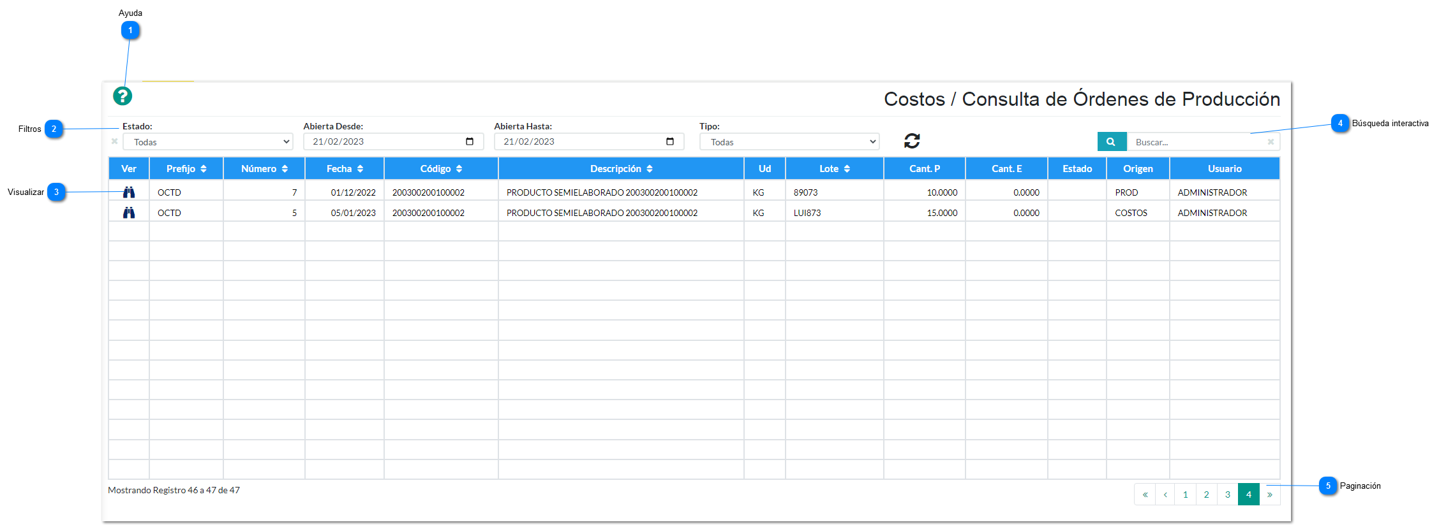The height and width of the screenshot is (527, 1439).
Task: Select the active page 4 button
Action: point(1249,495)
